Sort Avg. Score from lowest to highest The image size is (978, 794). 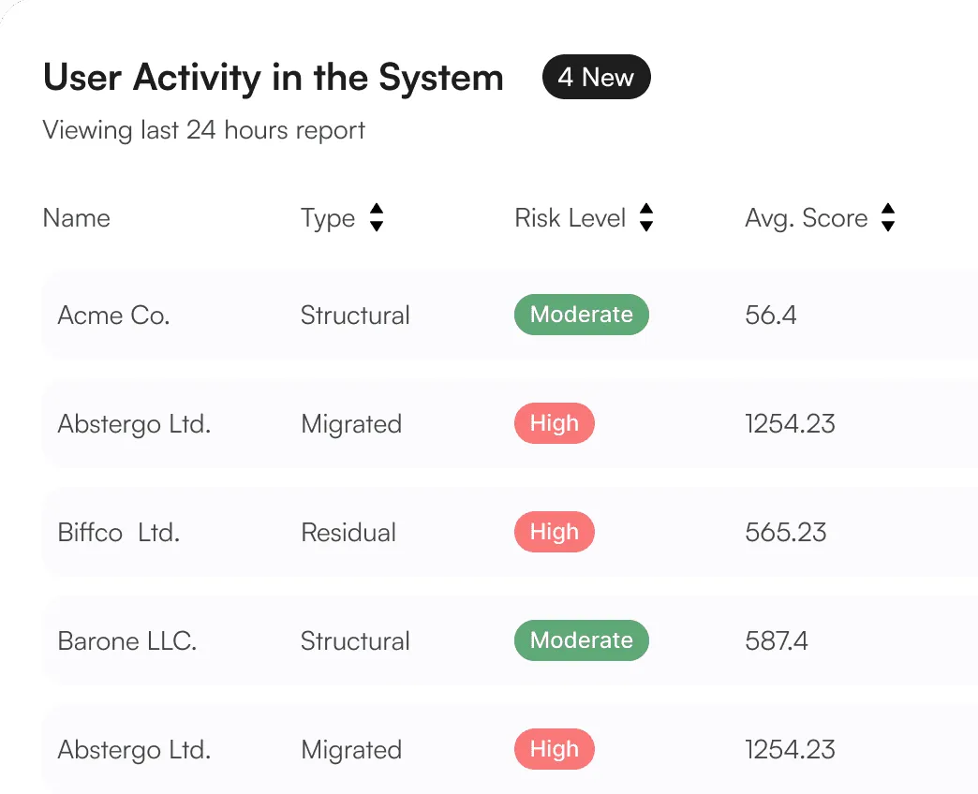click(x=887, y=210)
